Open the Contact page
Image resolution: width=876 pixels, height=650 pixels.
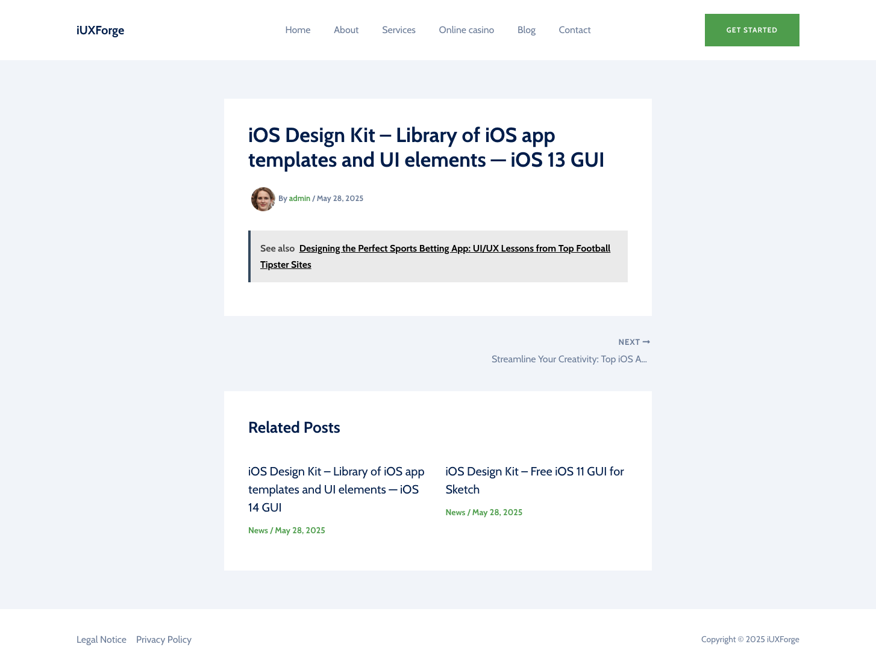click(x=574, y=30)
